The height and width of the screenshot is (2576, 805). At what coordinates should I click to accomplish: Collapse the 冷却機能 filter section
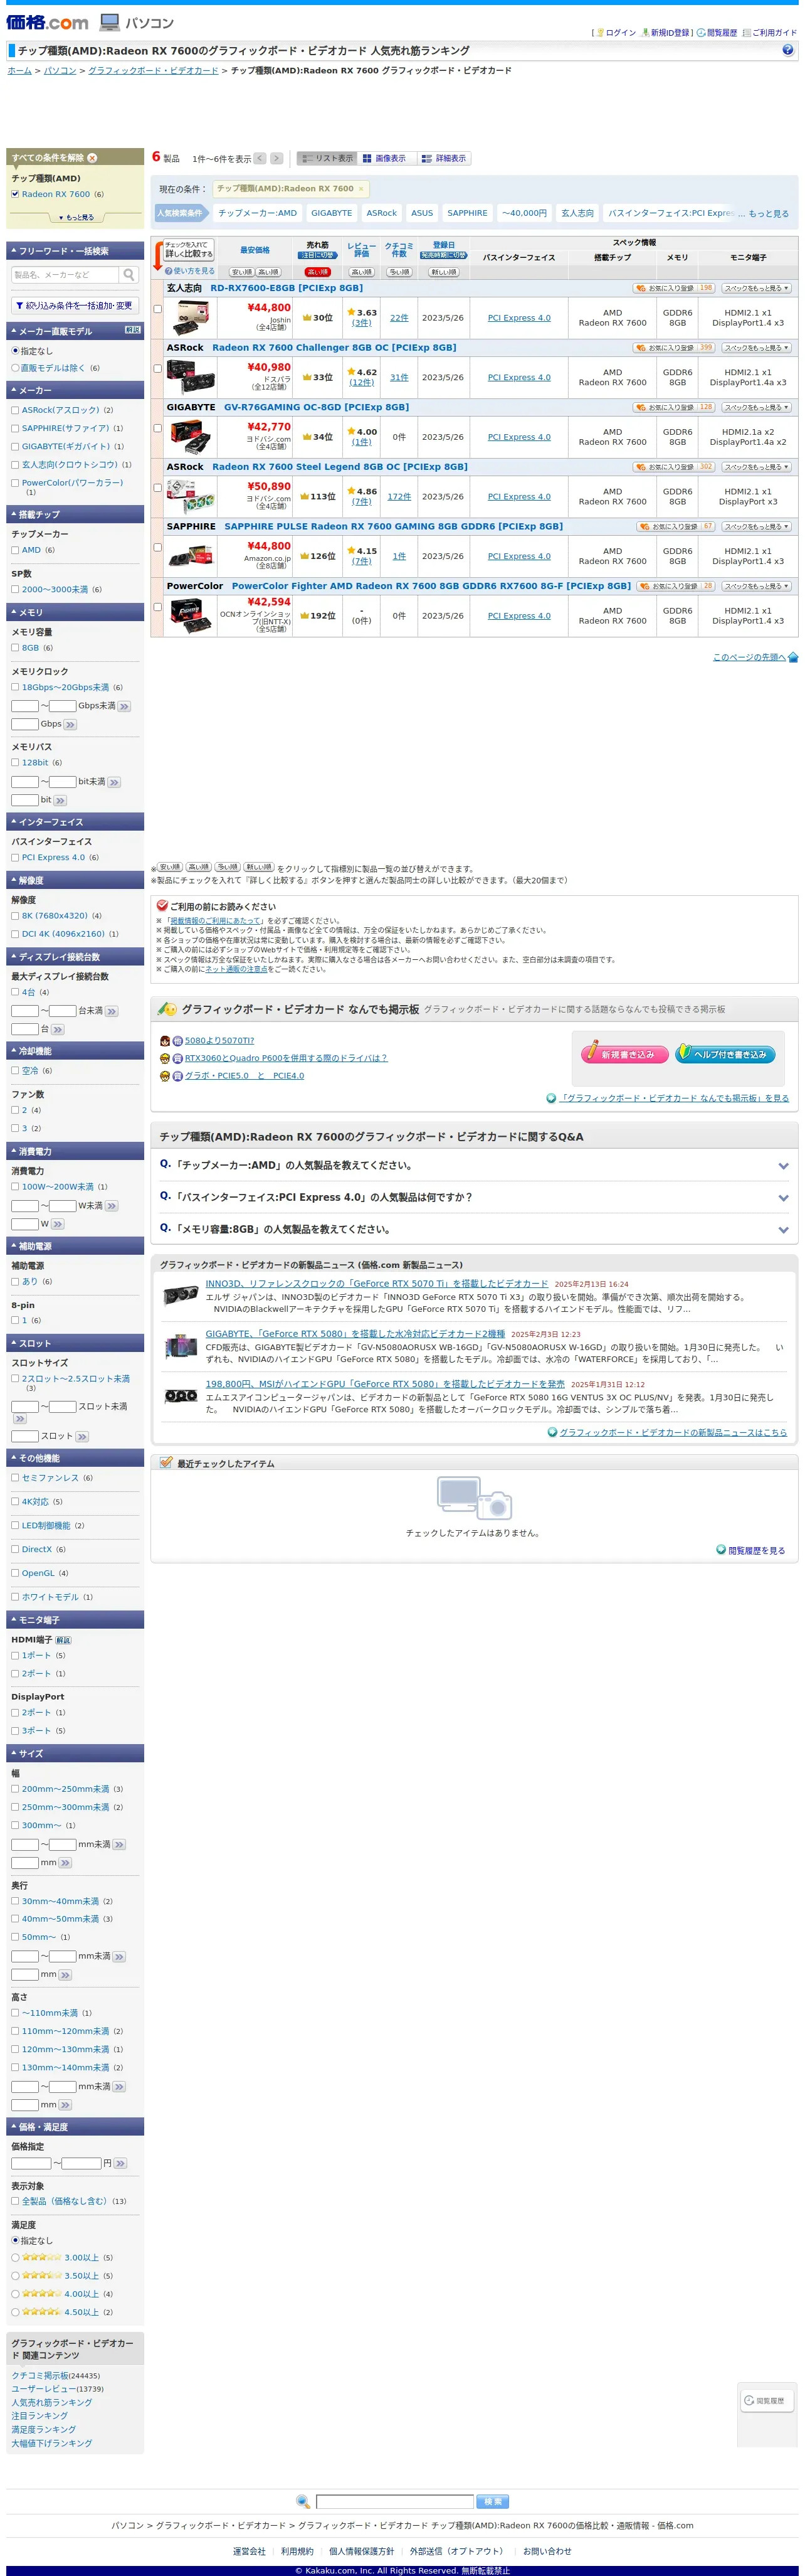tap(75, 1051)
